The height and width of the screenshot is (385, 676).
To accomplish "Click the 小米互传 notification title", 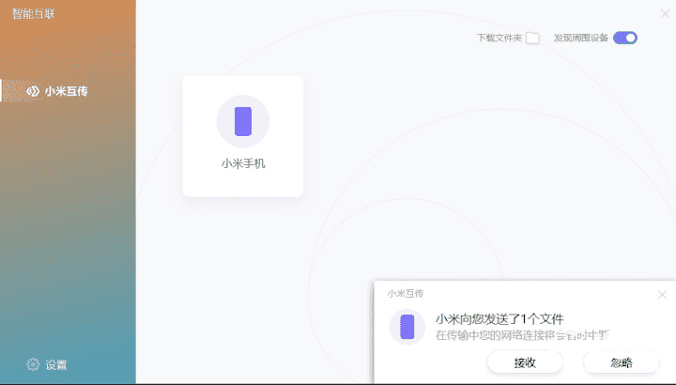I will (x=406, y=294).
